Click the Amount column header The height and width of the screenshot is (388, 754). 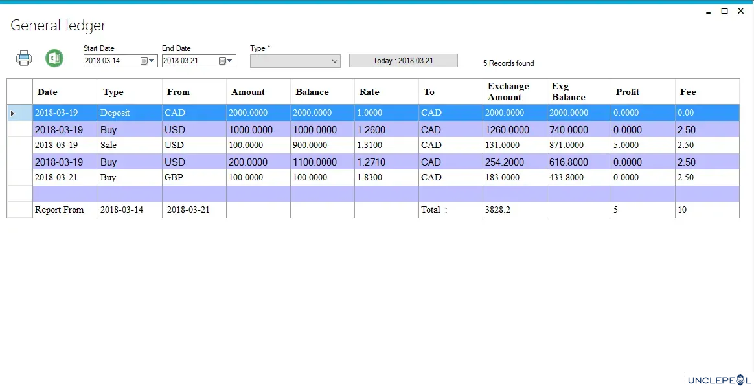(258, 92)
